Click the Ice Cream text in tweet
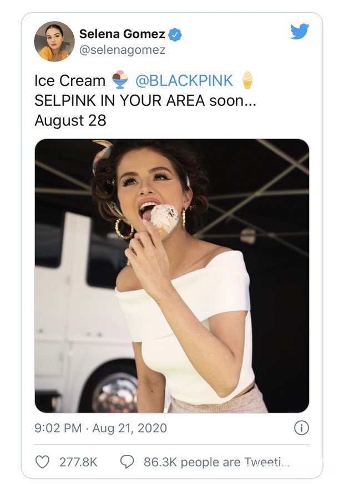344x485 pixels. (70, 81)
